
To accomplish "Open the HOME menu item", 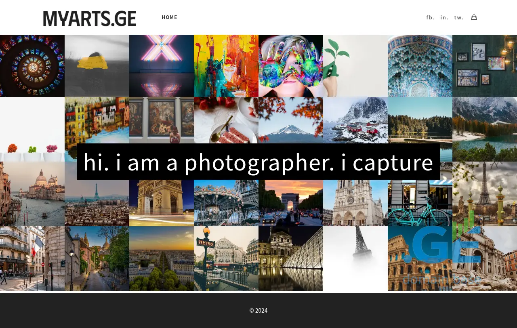I will tap(169, 17).
